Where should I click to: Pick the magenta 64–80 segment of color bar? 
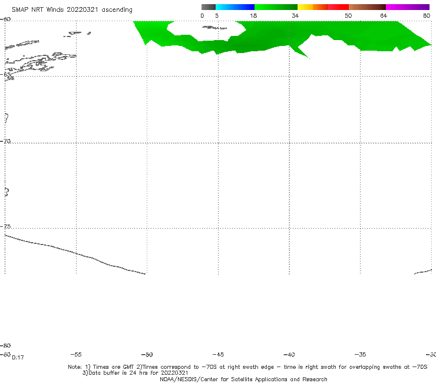(x=408, y=7)
